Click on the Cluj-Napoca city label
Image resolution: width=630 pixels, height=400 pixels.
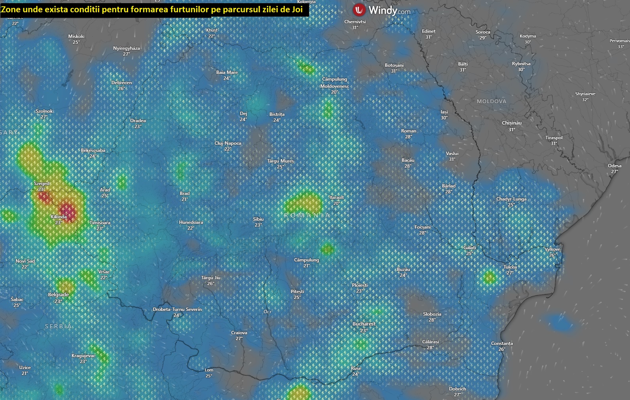coord(228,143)
